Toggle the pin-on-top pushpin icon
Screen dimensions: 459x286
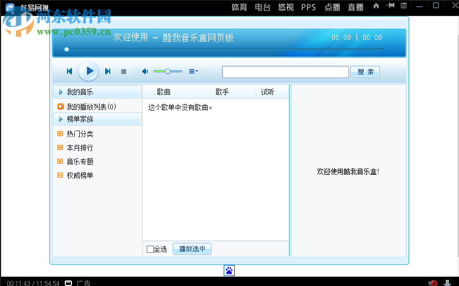(390, 6)
